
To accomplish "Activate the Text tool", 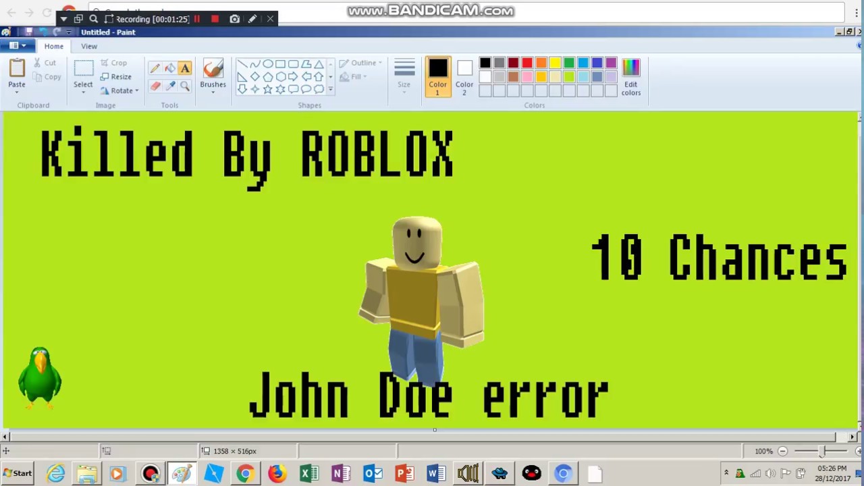I will pyautogui.click(x=185, y=68).
